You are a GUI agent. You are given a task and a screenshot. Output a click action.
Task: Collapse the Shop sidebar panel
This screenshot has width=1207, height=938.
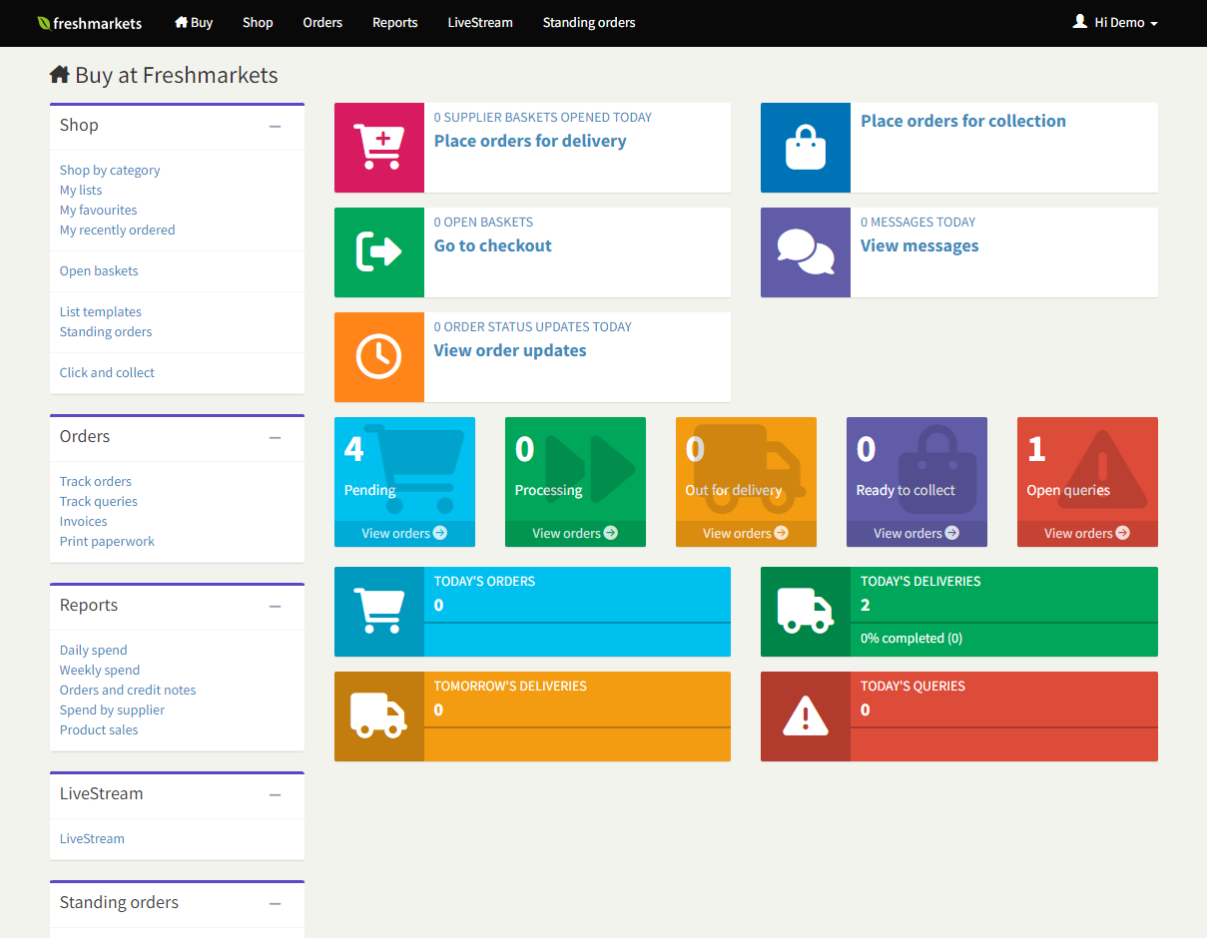click(x=276, y=127)
